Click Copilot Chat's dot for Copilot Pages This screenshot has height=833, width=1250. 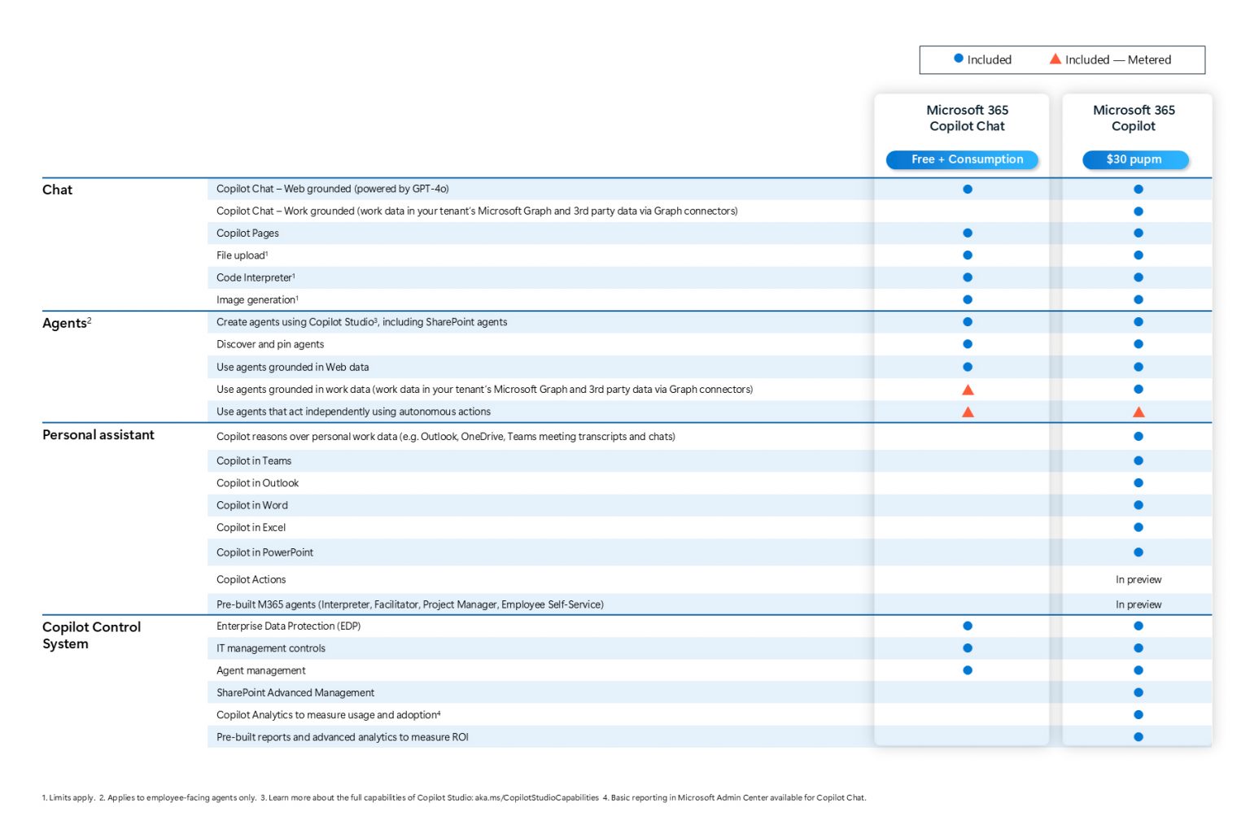pyautogui.click(x=968, y=233)
